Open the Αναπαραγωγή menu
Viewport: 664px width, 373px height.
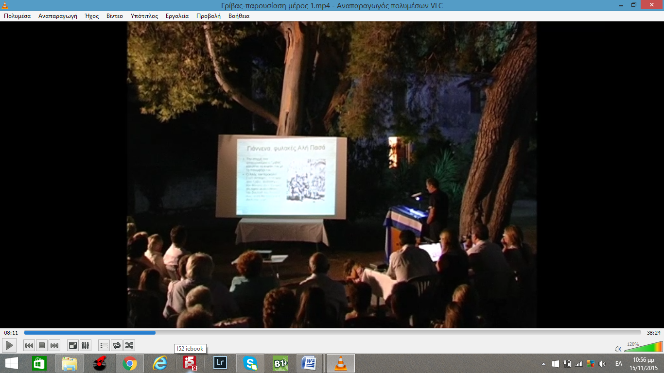click(x=58, y=16)
